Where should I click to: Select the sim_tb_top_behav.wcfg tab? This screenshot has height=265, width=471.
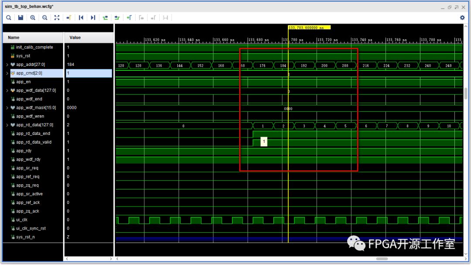[29, 7]
